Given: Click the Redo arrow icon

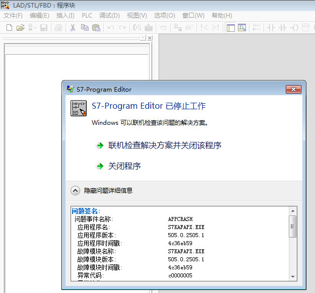Looking at the screenshot, I should pos(122,28).
